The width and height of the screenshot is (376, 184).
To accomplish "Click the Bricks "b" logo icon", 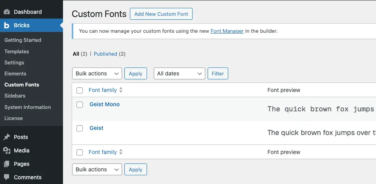I will [x=7, y=25].
